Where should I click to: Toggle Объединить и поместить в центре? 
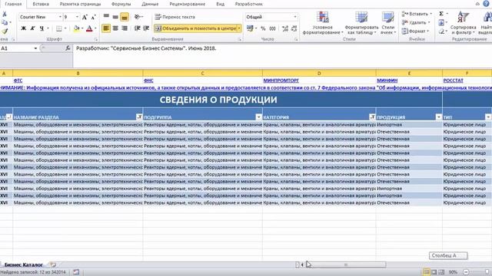click(196, 28)
